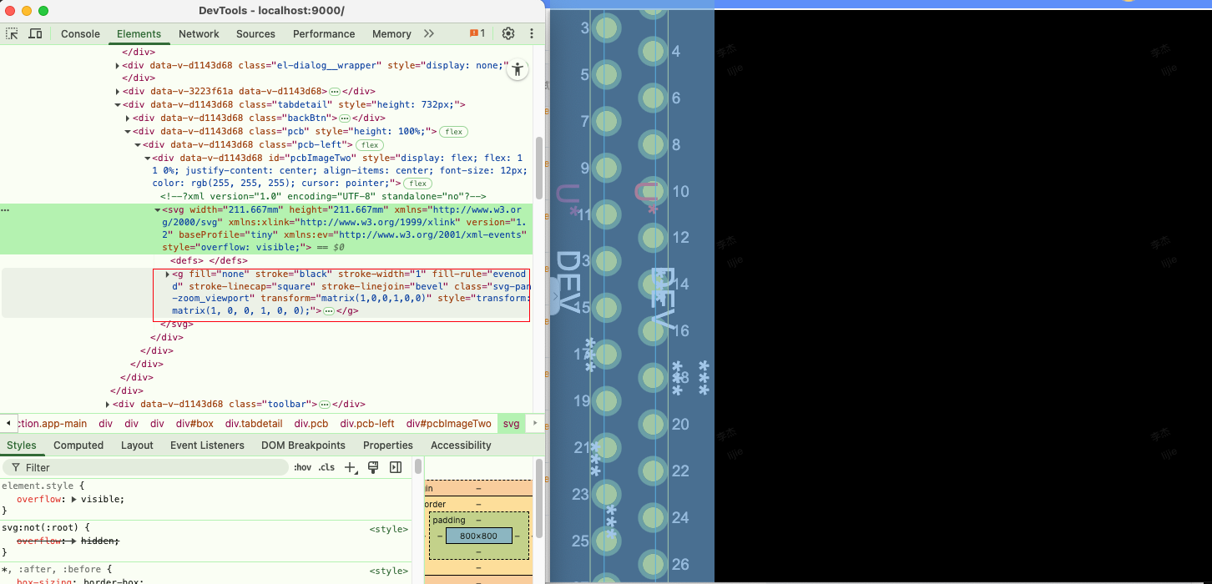1212x584 pixels.
Task: Switch to the Performance tab
Action: 324,33
